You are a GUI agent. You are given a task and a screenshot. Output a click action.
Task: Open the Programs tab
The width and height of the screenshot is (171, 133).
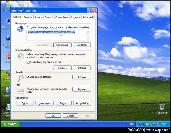point(75,17)
